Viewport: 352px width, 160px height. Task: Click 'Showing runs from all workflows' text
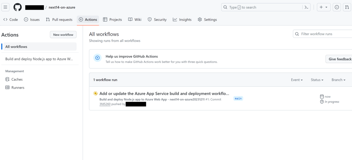point(115,41)
